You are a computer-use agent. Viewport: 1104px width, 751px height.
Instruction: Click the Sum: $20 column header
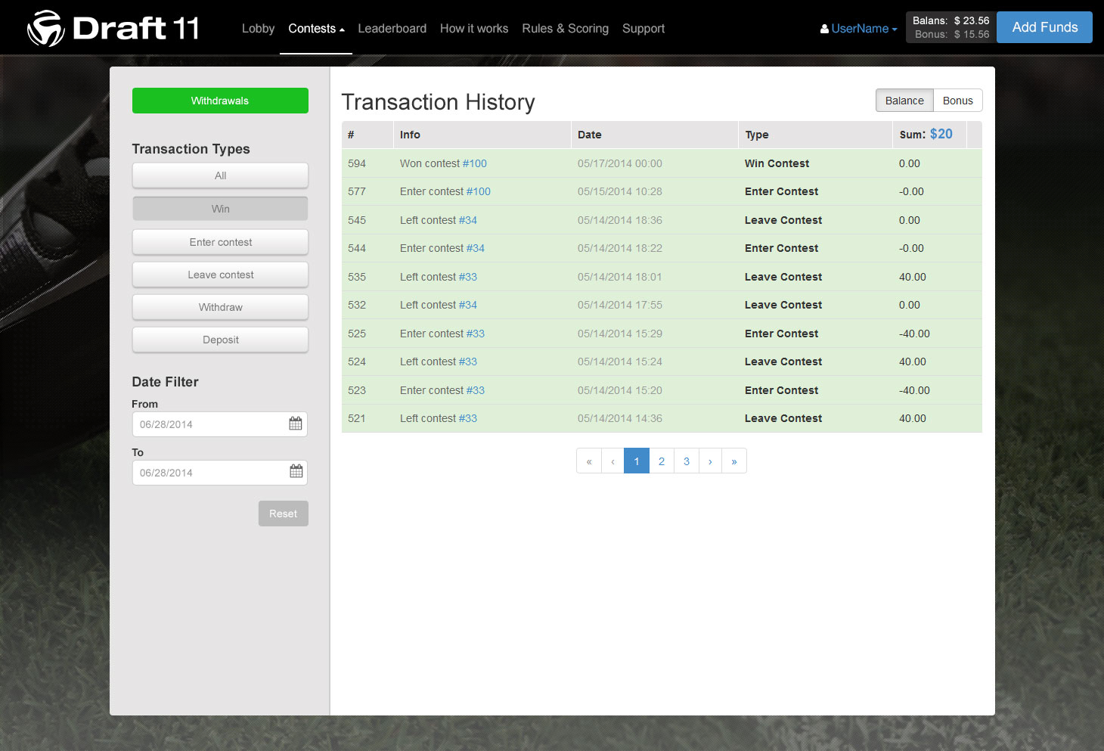coord(930,135)
